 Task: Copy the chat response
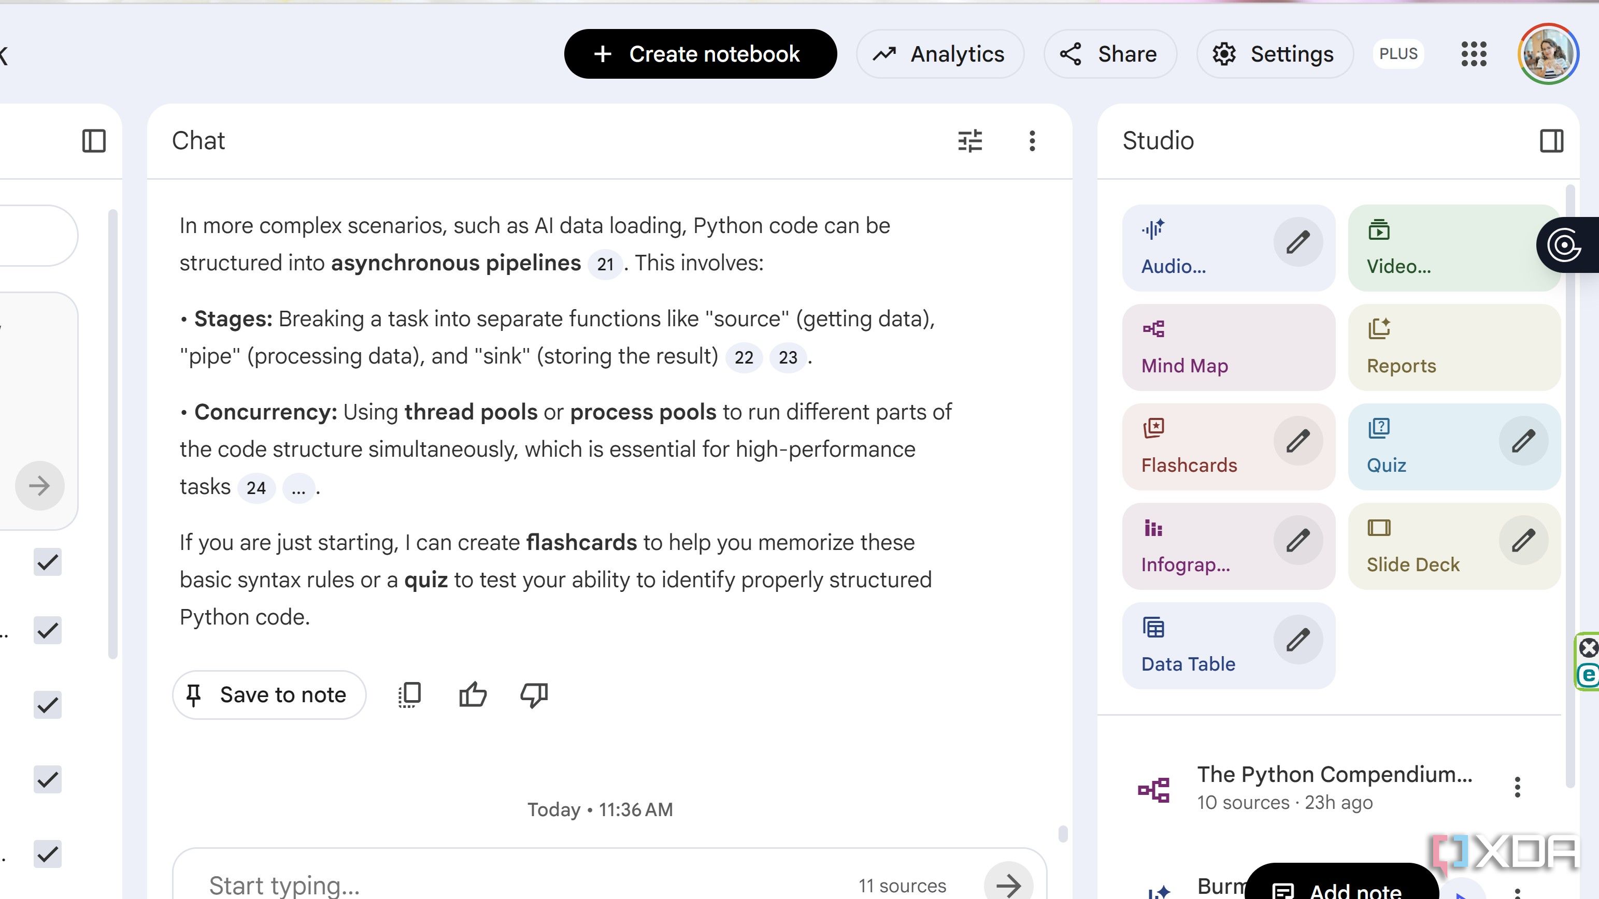pos(409,694)
